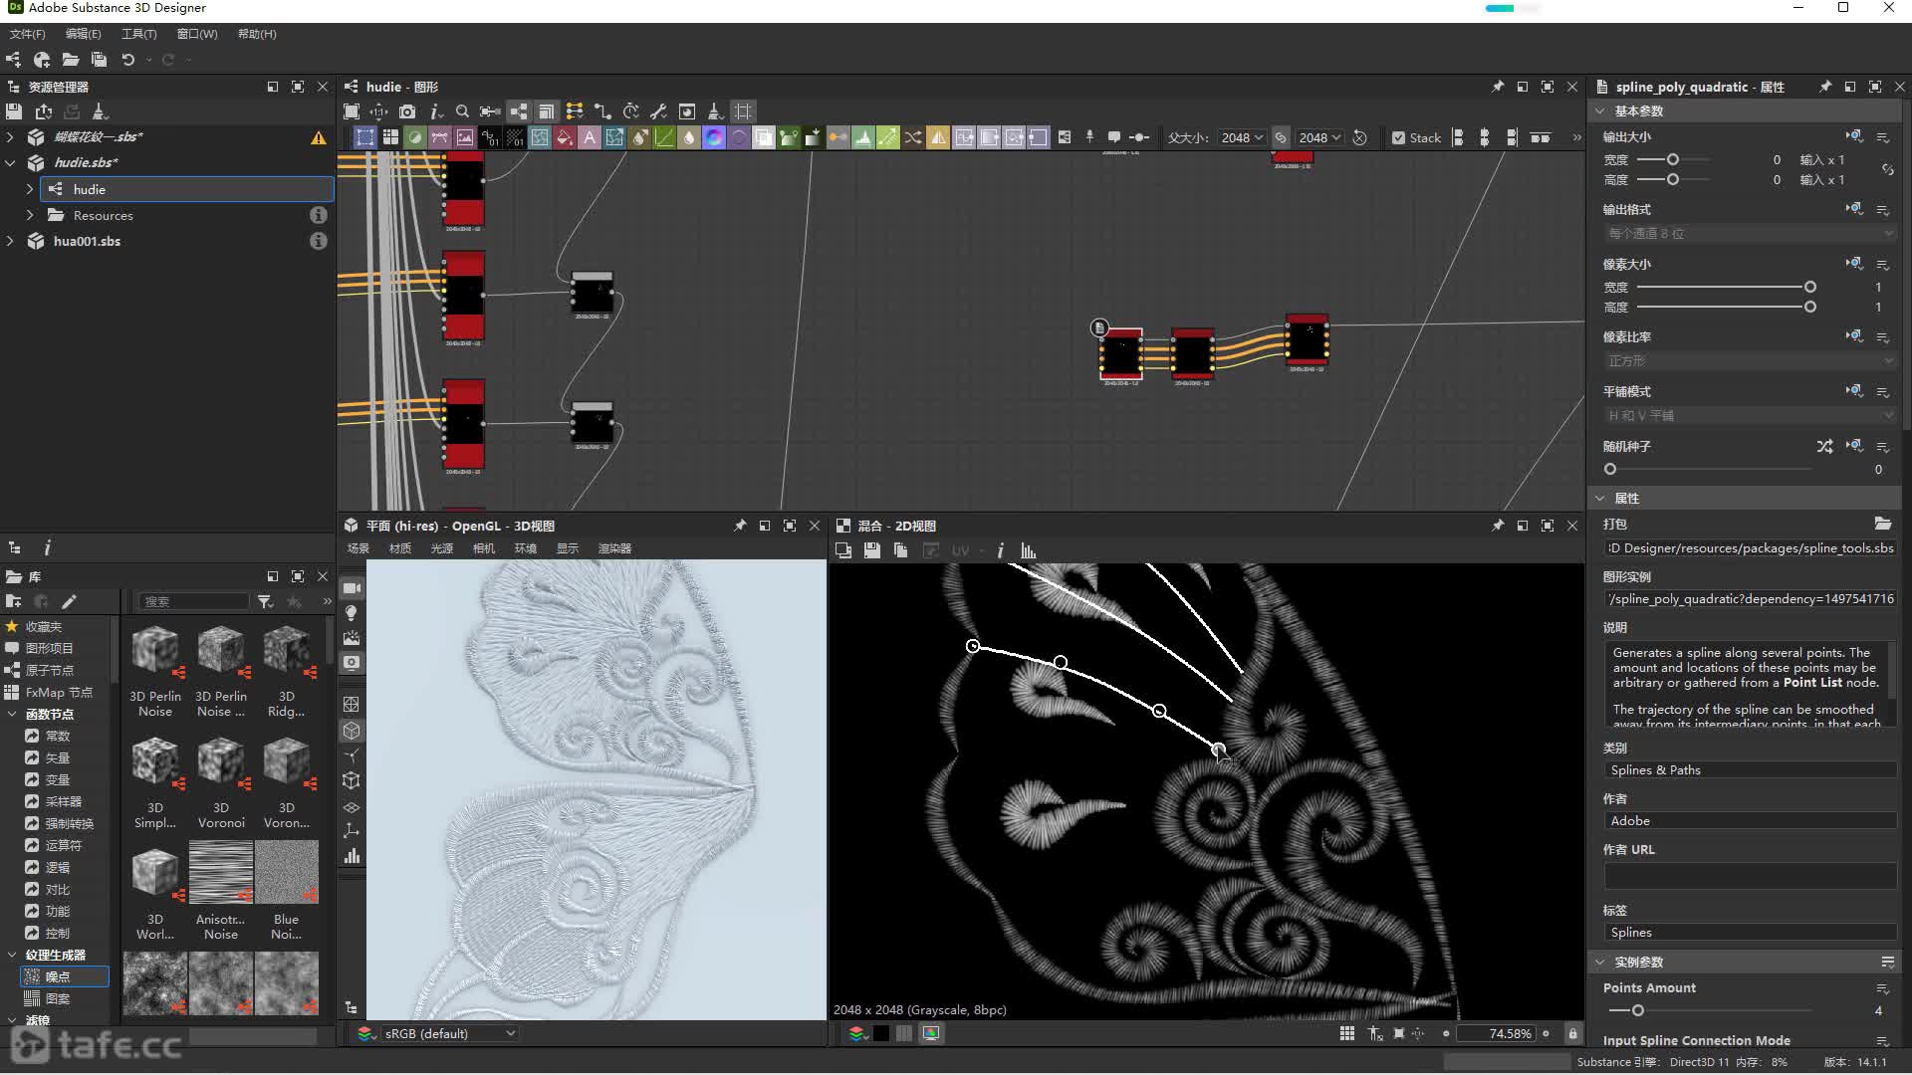
Task: Randomize the random seed with shuffle icon
Action: [1823, 447]
